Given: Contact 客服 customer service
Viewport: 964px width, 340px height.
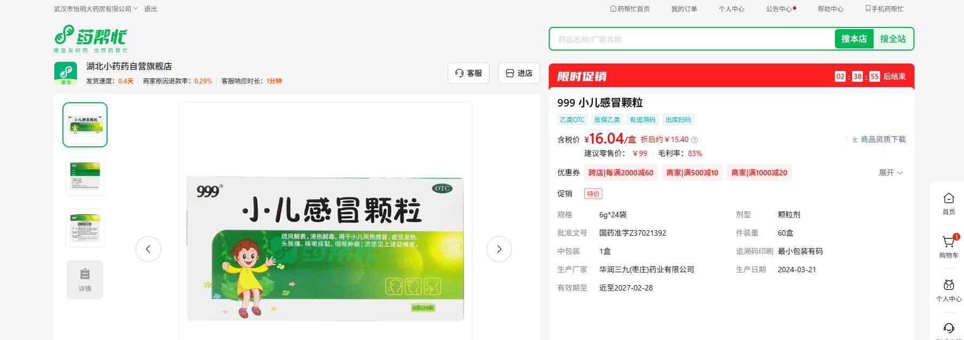Looking at the screenshot, I should 468,73.
